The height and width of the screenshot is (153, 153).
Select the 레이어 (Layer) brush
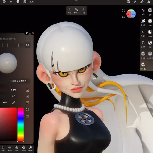tap(143, 55)
